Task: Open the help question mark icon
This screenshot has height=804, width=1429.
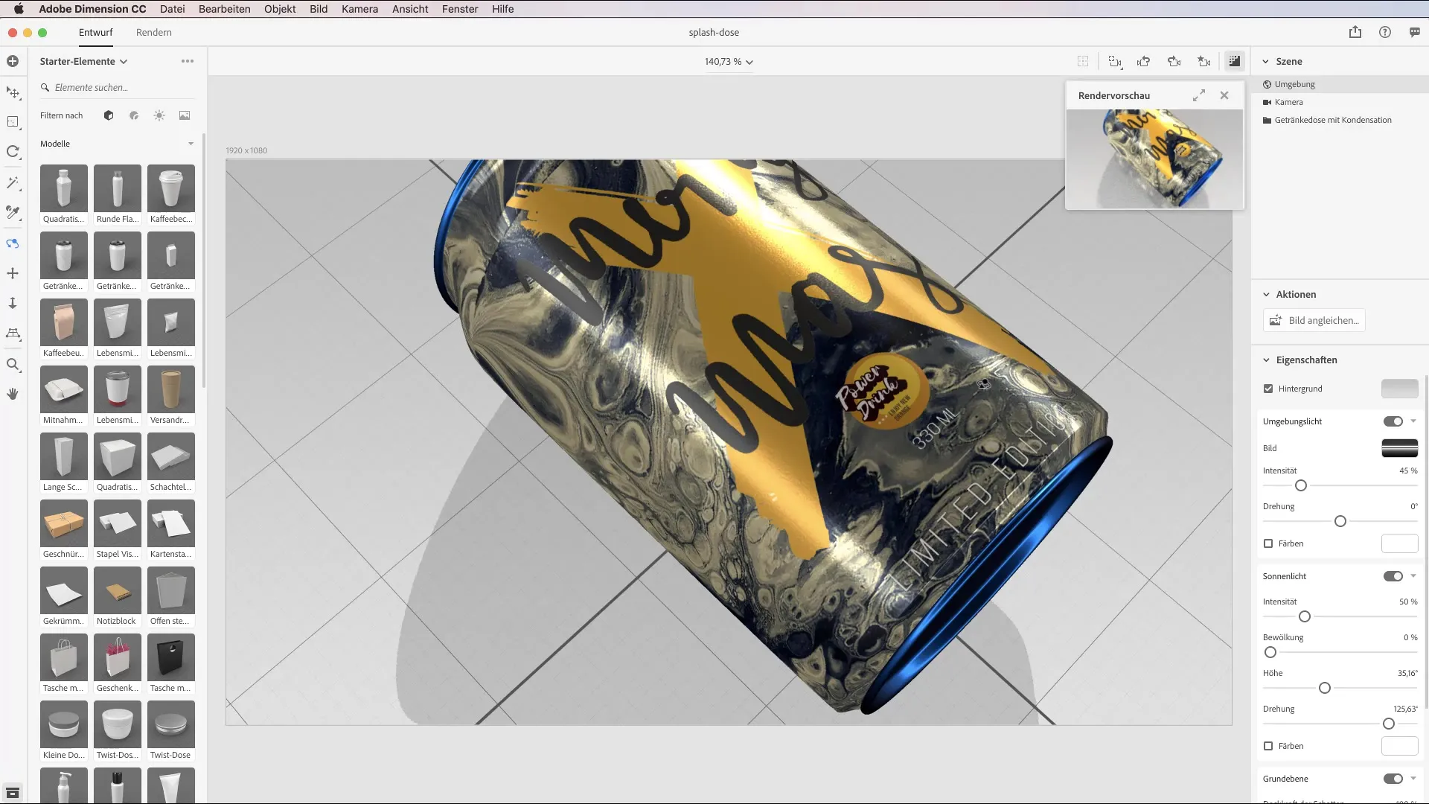Action: point(1385,32)
